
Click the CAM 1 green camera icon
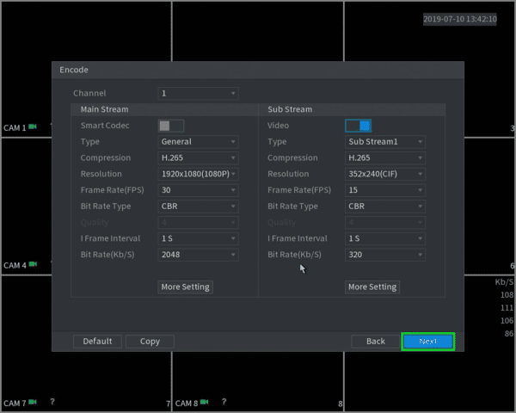(x=33, y=126)
